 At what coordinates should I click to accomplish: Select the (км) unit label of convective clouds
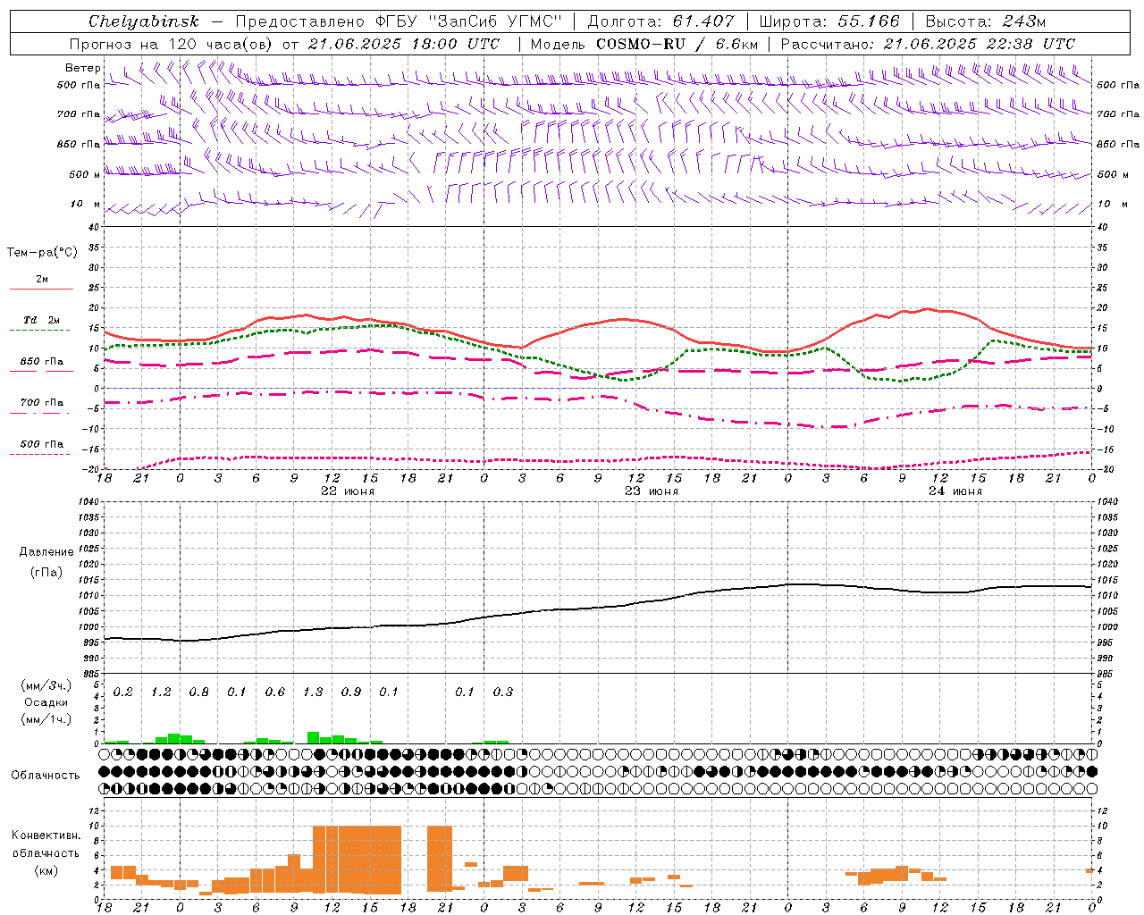(46, 871)
